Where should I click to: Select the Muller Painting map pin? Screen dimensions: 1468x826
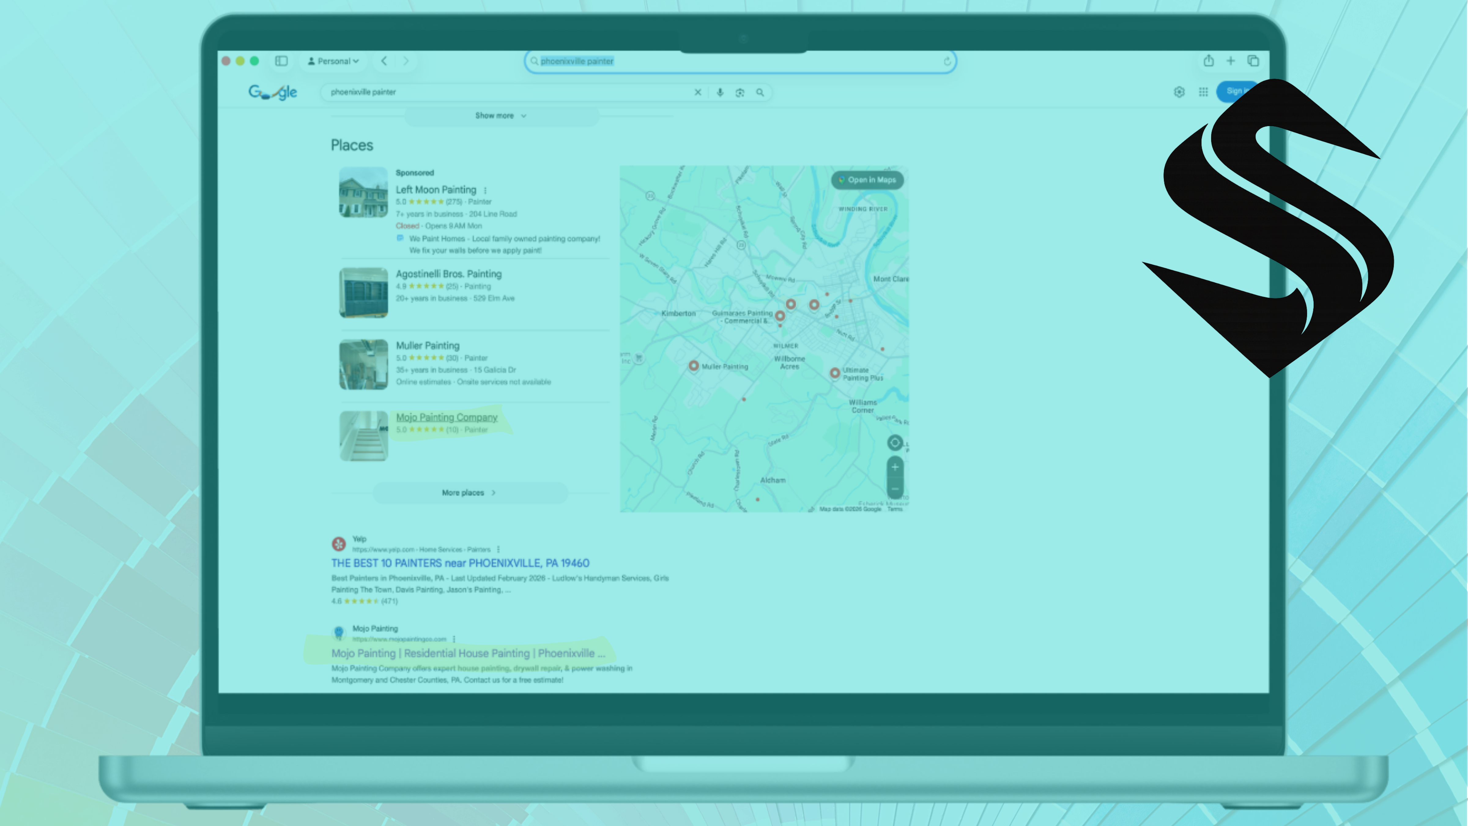tap(694, 366)
